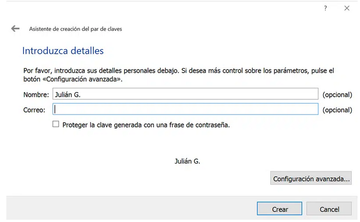Click the wizard title 'Asistente de creación'
Viewport: 360px width, 222px height.
tap(75, 29)
